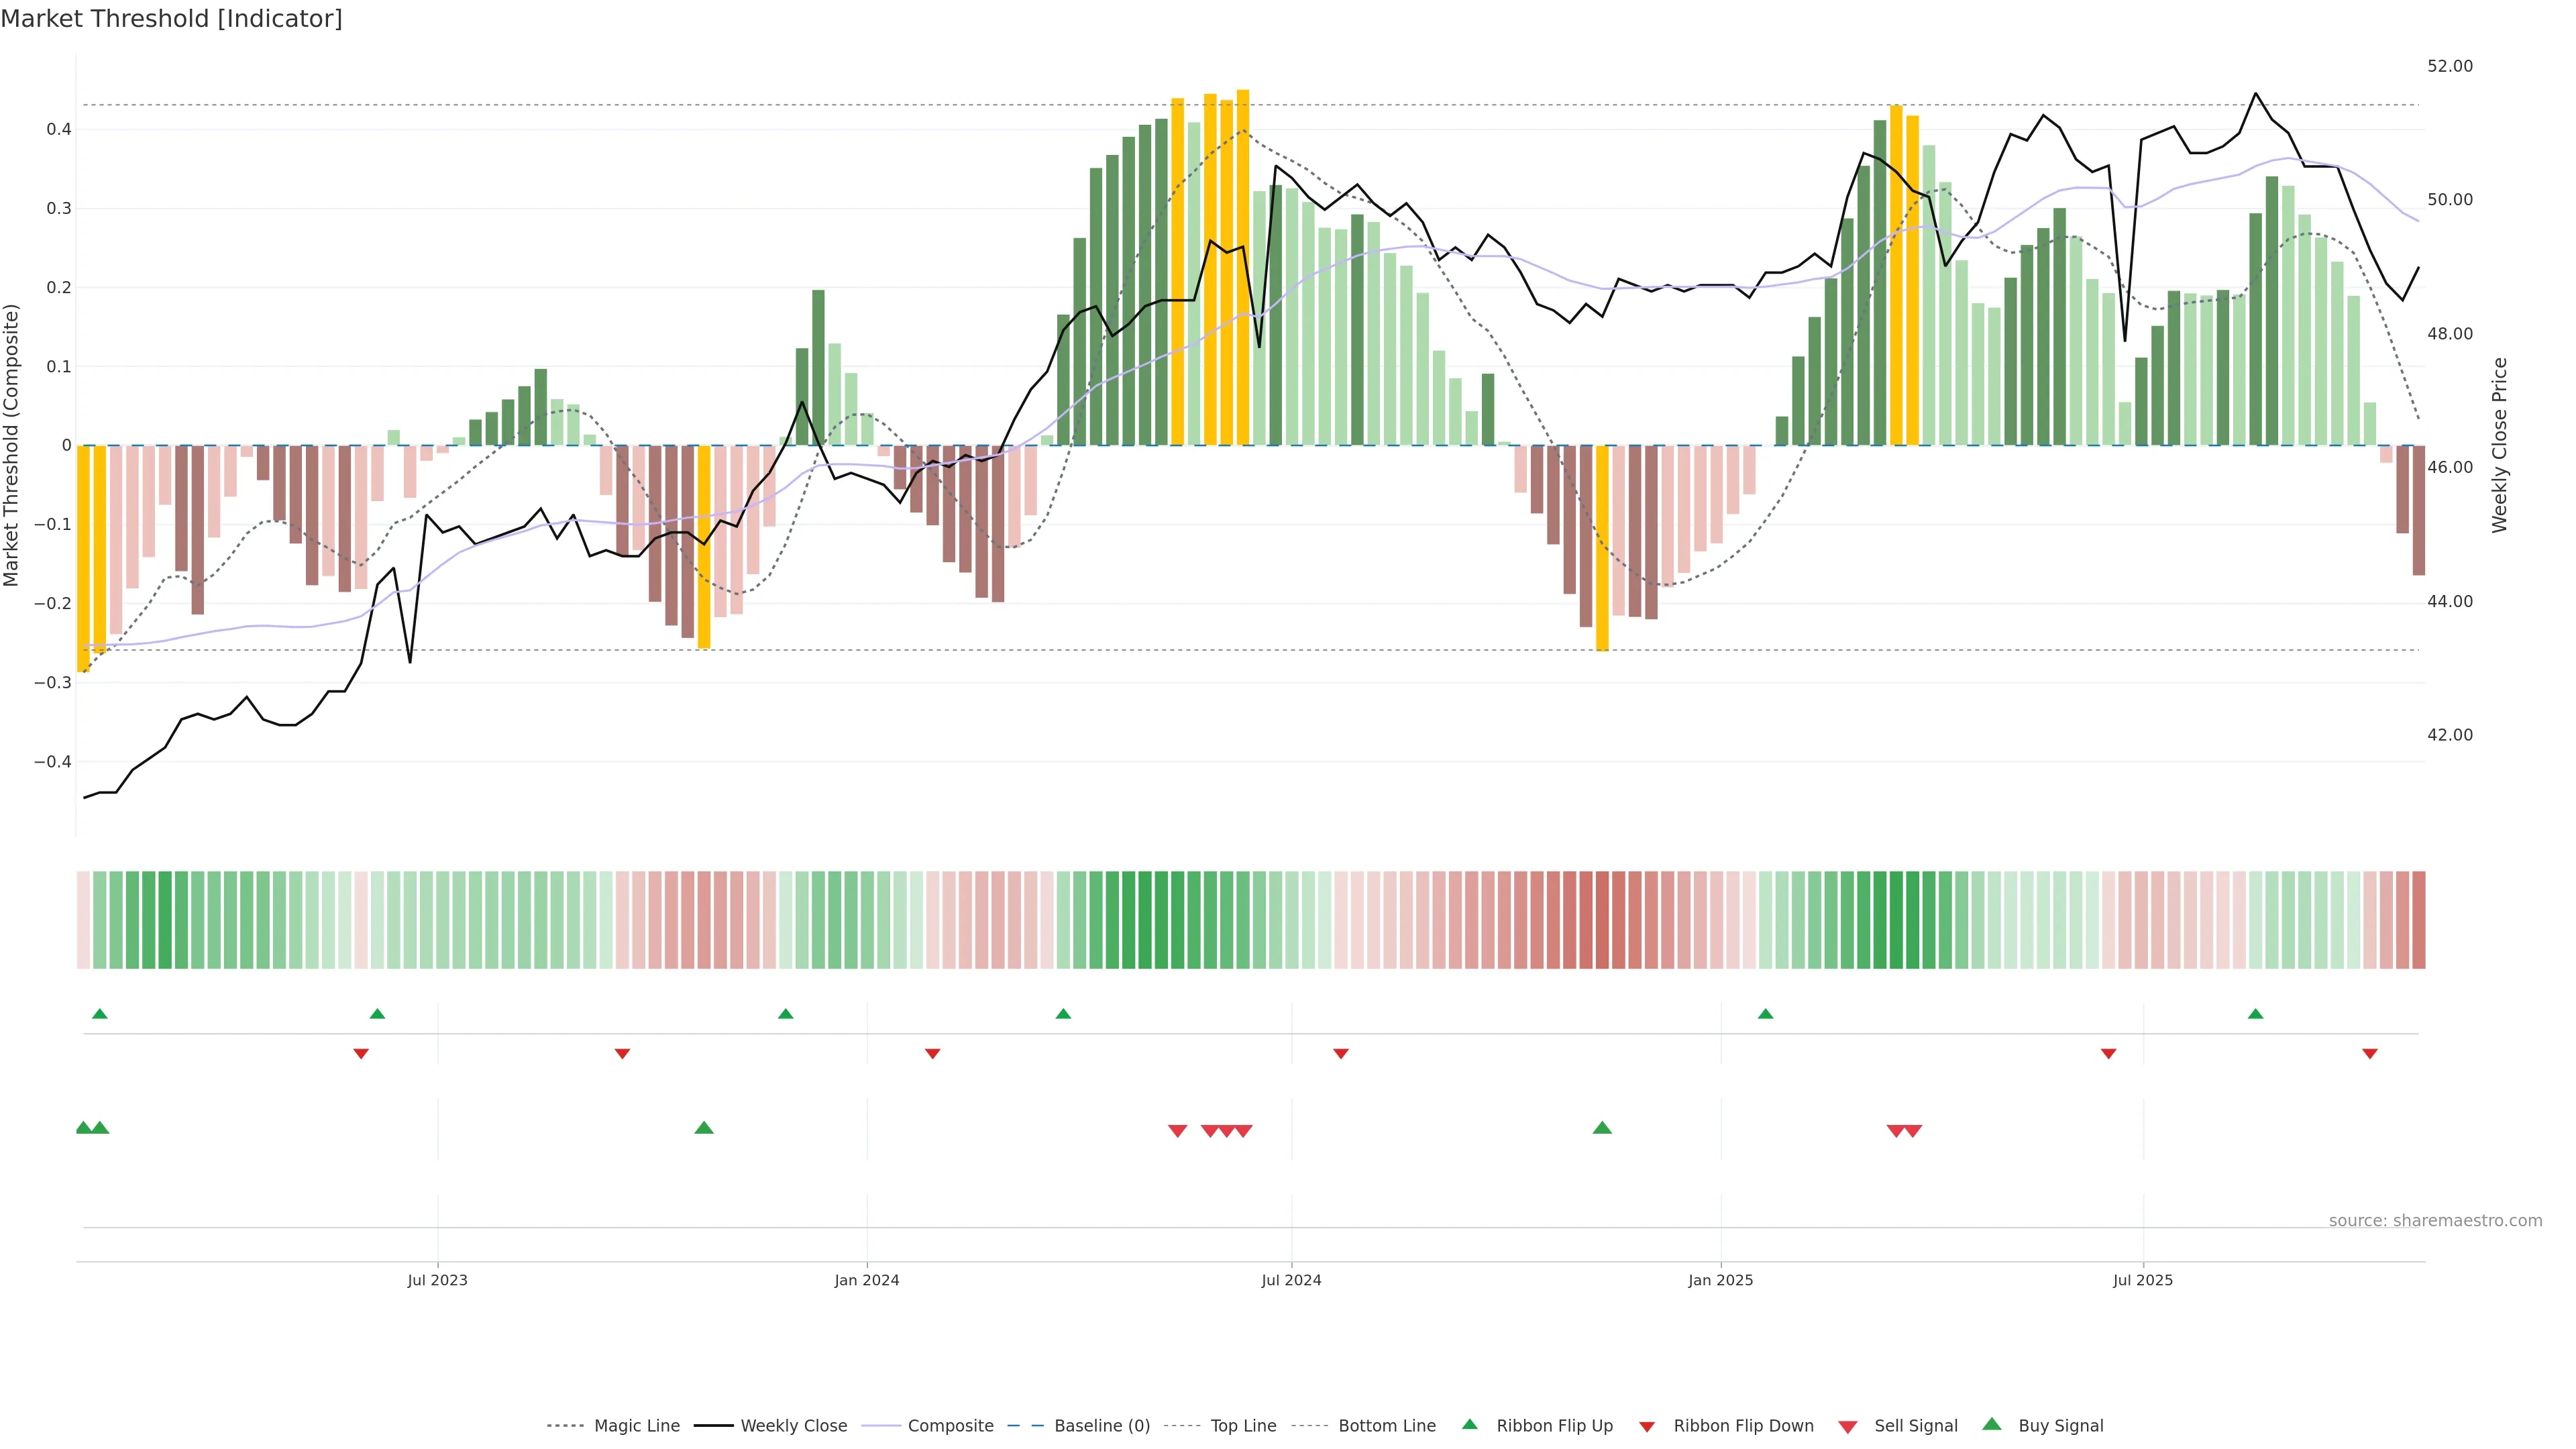Click the rightmost ribbon flip down marker
Screen dimensions: 2576x1449
click(x=2369, y=1054)
